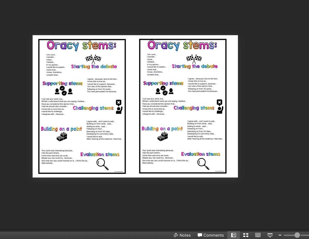Select people with checkmarks icon on left poster
This screenshot has width=309, height=239.
pyautogui.click(x=64, y=91)
